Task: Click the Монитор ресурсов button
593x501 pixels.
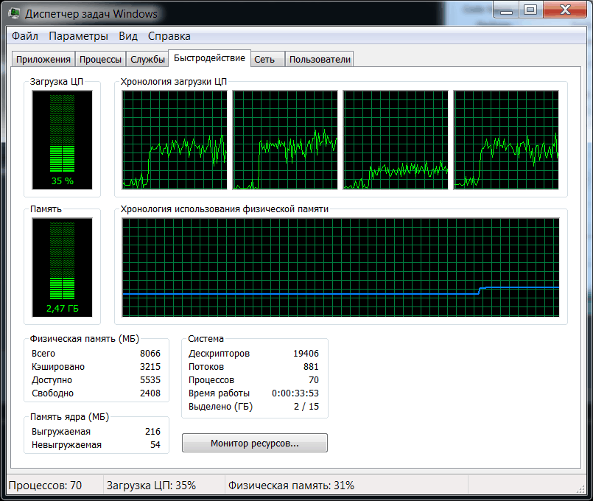Action: [x=255, y=443]
